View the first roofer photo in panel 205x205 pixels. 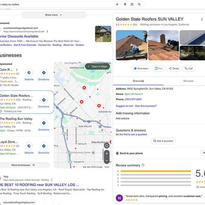[x=132, y=45]
